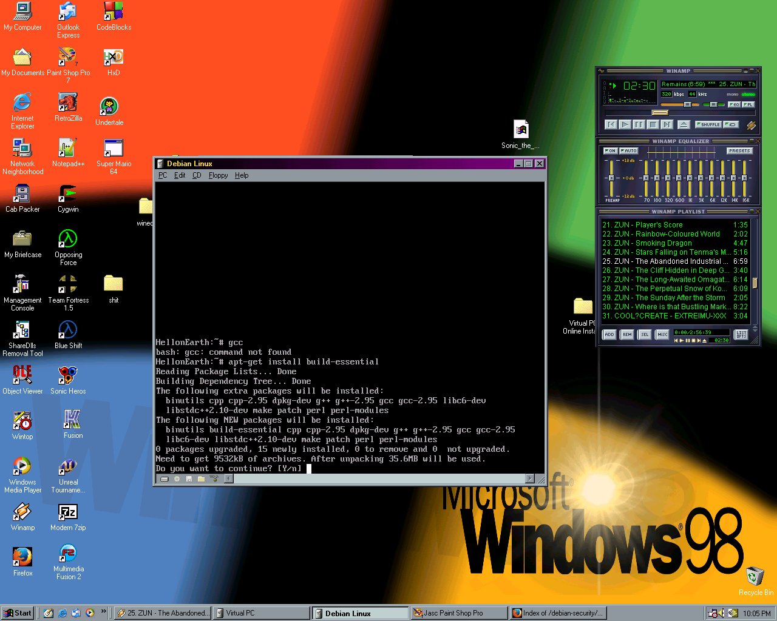Toggle the Winamp PL playlist button

pos(748,104)
